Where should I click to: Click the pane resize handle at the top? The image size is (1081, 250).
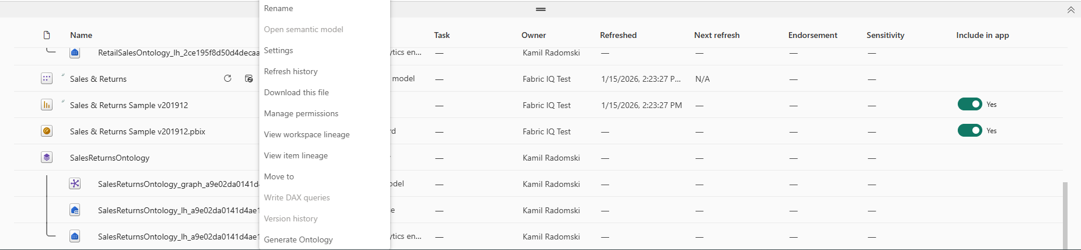pyautogui.click(x=541, y=9)
